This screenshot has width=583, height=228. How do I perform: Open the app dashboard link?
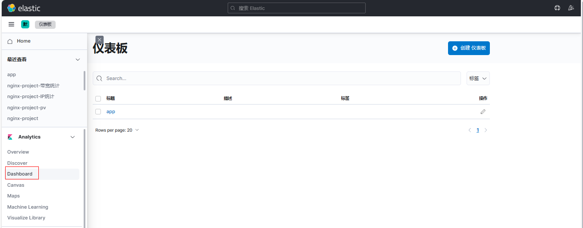pyautogui.click(x=111, y=112)
